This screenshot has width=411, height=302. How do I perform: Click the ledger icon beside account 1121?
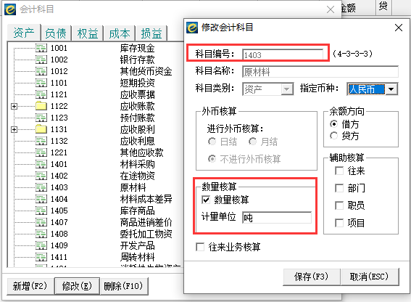[x=41, y=94]
